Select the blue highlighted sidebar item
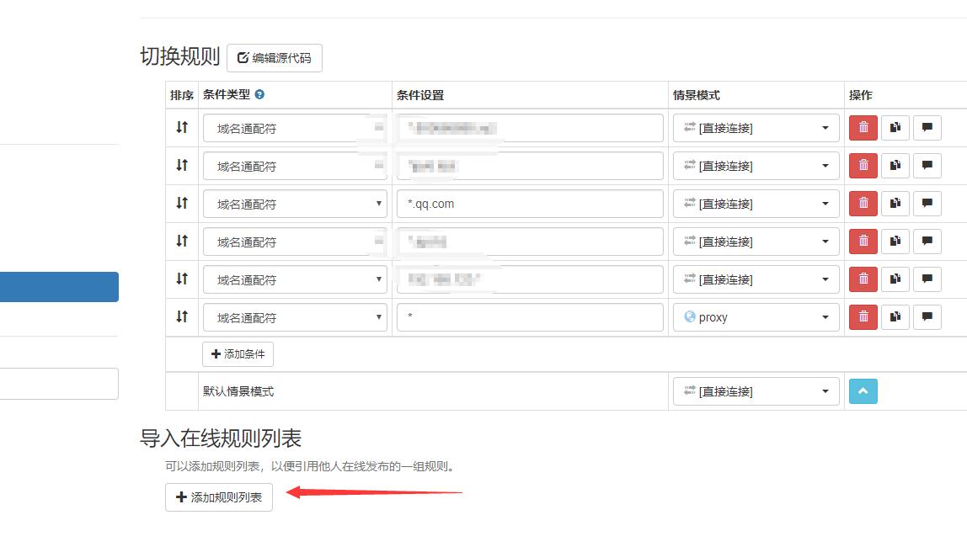Viewport: 967px width, 547px height. tap(59, 287)
